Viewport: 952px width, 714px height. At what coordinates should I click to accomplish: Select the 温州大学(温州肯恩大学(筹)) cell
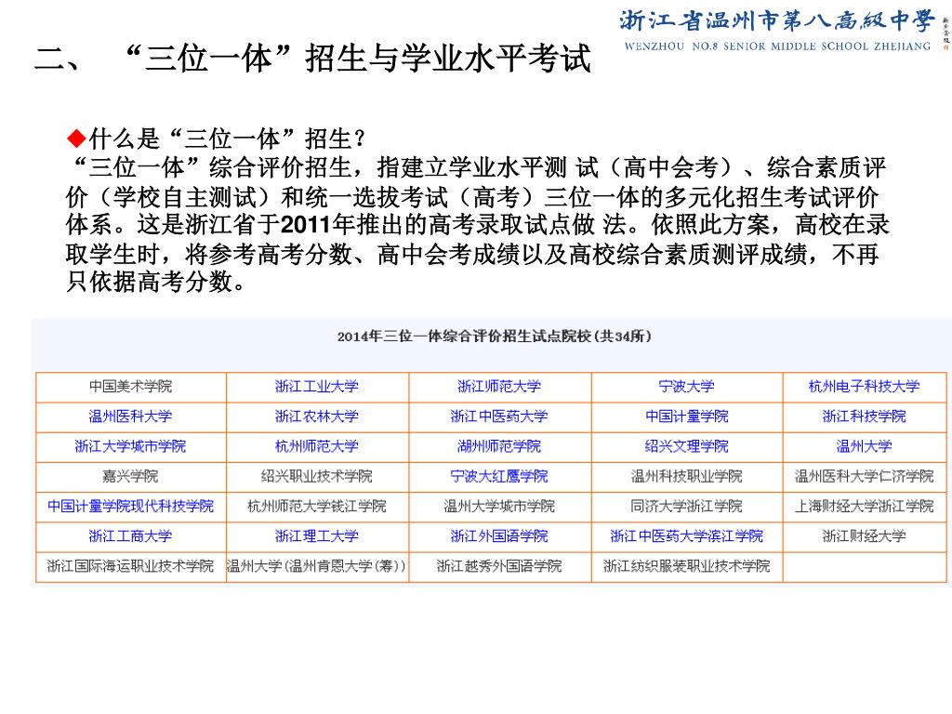click(x=318, y=566)
